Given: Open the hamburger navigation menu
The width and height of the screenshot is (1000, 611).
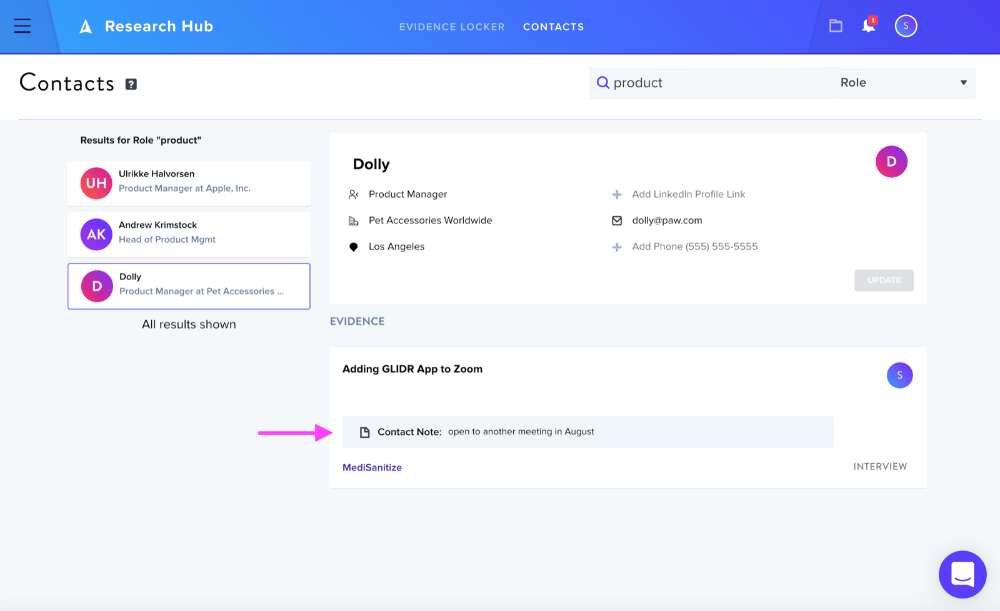Looking at the screenshot, I should tap(22, 26).
